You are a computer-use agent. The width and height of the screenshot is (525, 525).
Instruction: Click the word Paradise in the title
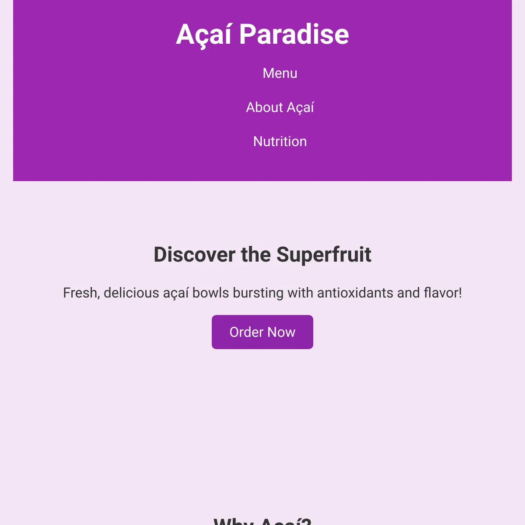(294, 35)
